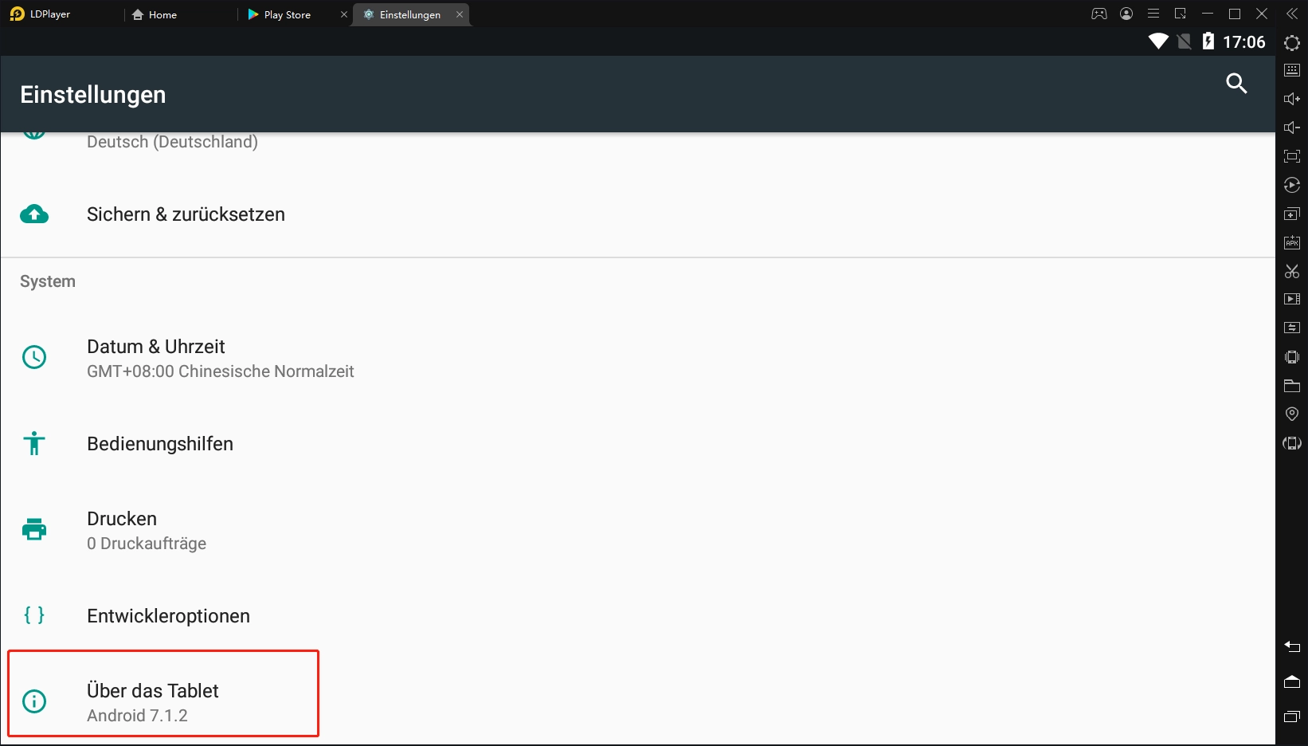Click the mini-window mode icon

(1181, 14)
